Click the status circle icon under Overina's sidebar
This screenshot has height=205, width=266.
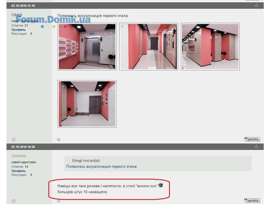point(14,201)
